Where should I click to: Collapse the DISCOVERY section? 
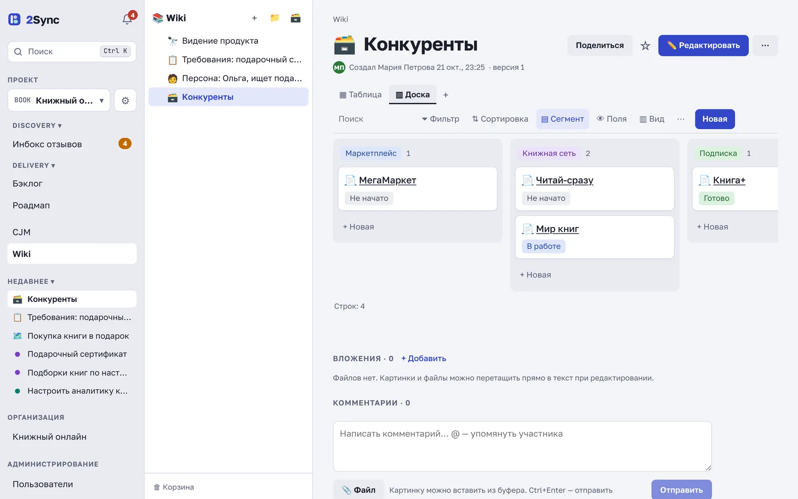point(37,126)
